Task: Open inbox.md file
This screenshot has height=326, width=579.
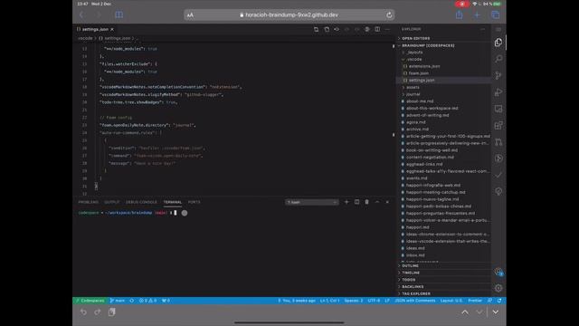Action: point(415,255)
